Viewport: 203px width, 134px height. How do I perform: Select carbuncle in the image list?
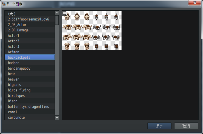click(30, 117)
